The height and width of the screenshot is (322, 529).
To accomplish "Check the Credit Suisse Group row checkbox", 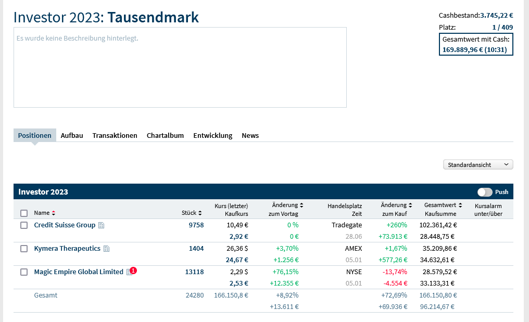I will click(x=24, y=225).
